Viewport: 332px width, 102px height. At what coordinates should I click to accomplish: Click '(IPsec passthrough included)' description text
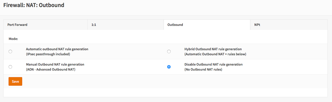pos(48,54)
